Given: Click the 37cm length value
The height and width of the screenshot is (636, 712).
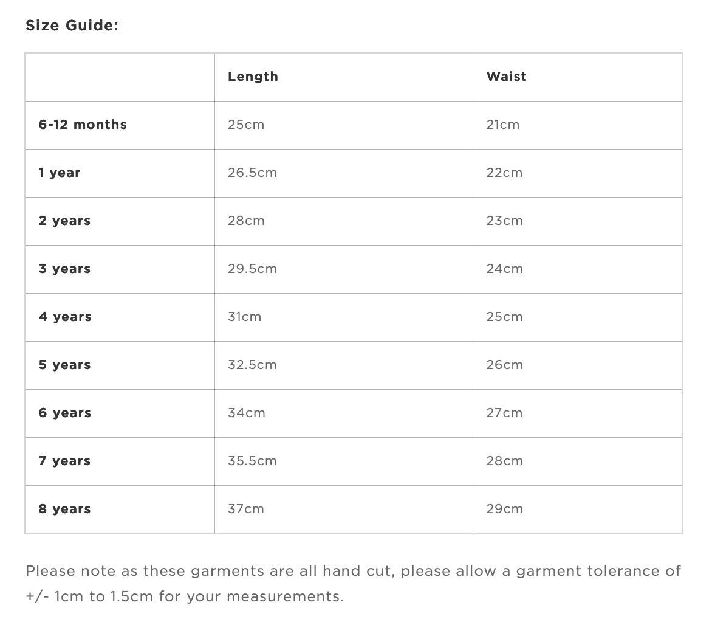Looking at the screenshot, I should (x=245, y=509).
